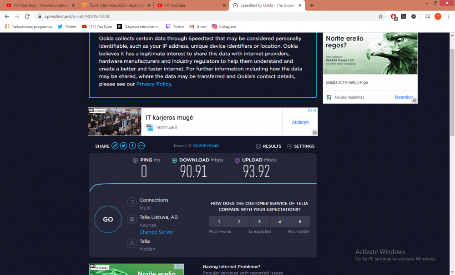Rate Telia customer service 4
This screenshot has height=275, width=455.
tap(280, 222)
